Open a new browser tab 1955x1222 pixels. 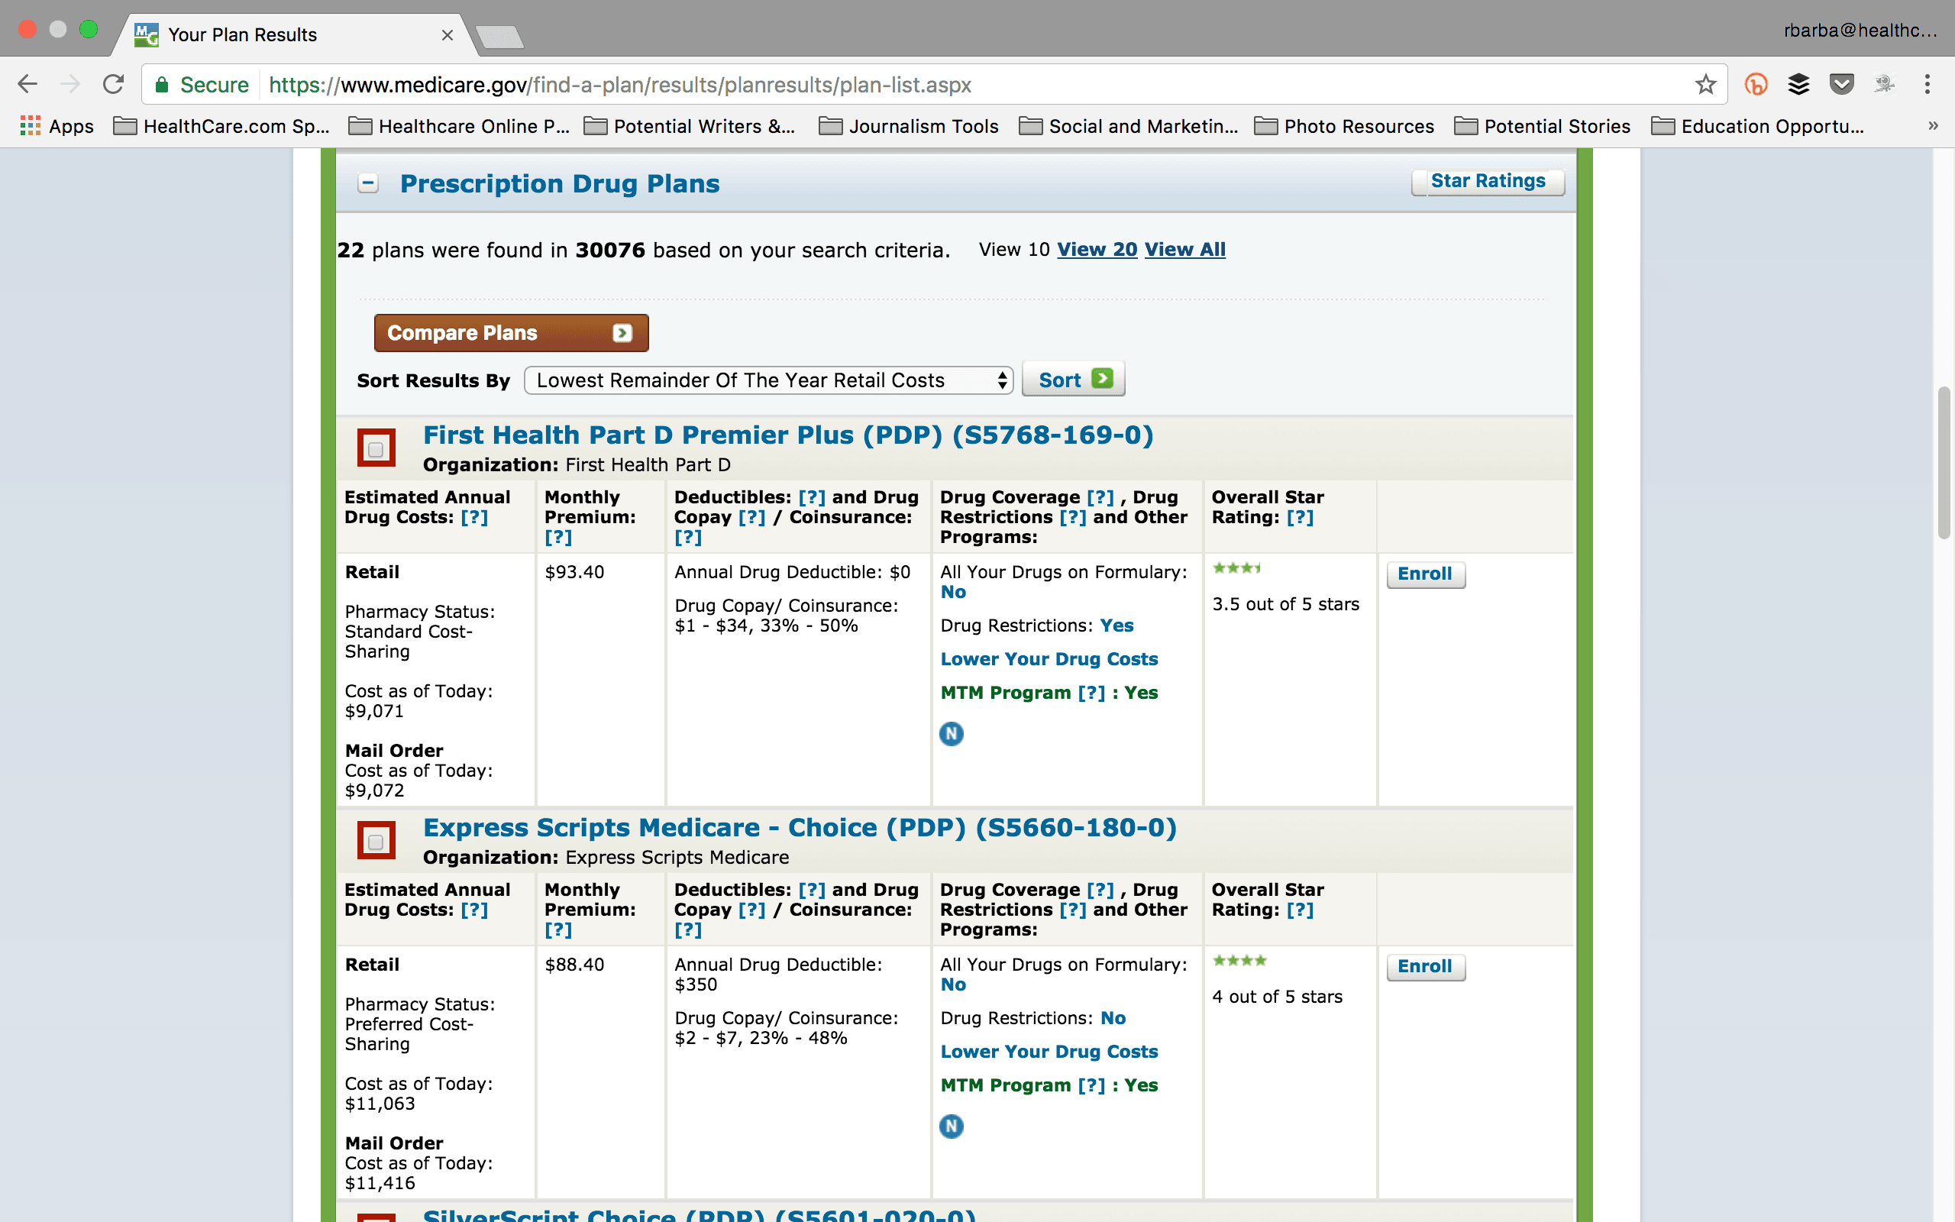pyautogui.click(x=499, y=37)
